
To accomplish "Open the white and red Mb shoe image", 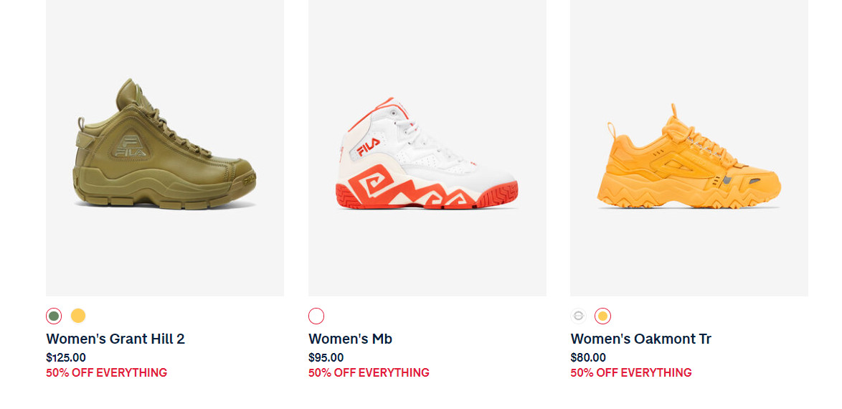I will tap(427, 148).
